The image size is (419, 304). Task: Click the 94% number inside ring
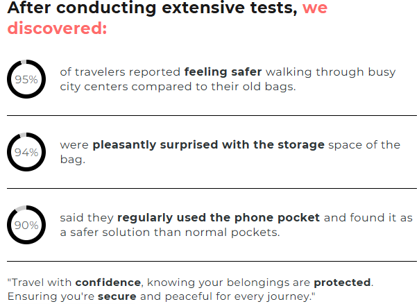pyautogui.click(x=26, y=153)
